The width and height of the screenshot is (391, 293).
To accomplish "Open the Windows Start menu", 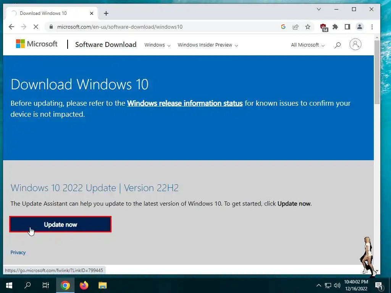I will [x=9, y=285].
